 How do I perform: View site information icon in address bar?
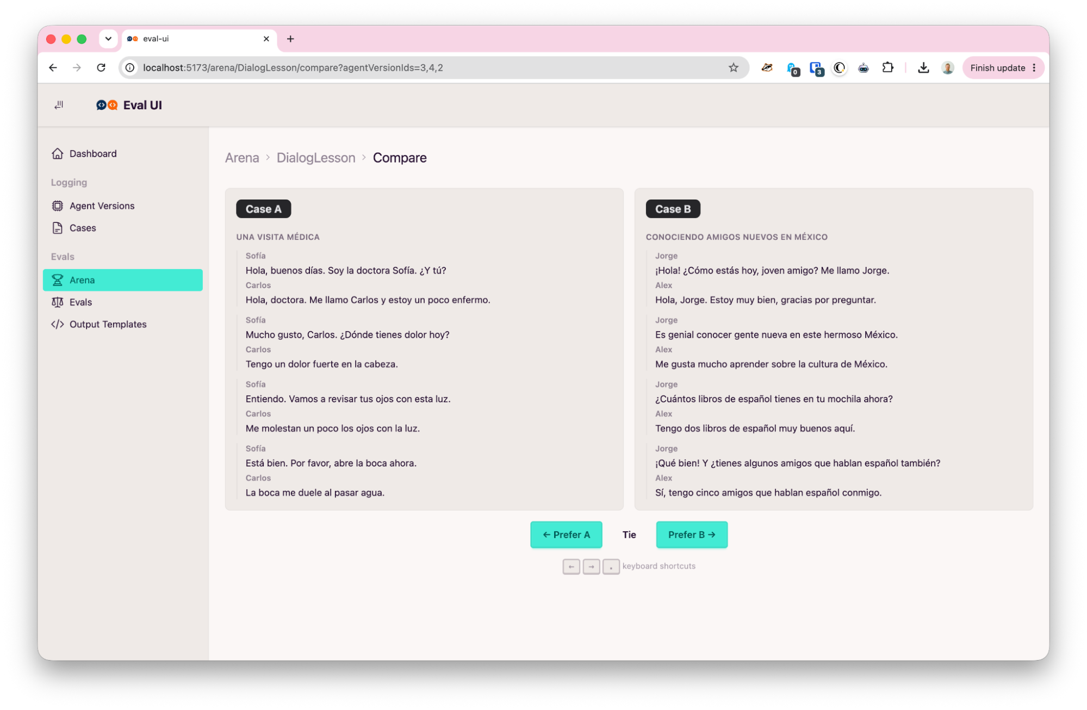click(130, 67)
